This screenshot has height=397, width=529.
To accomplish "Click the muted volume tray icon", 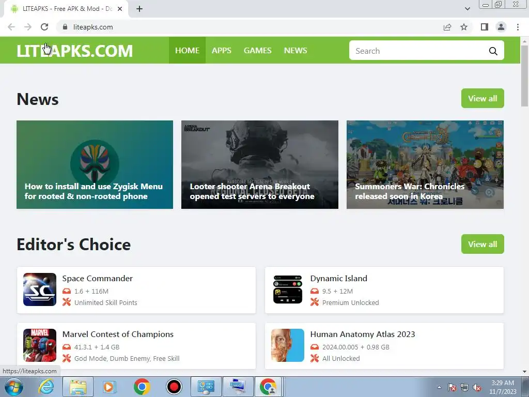I will (477, 388).
